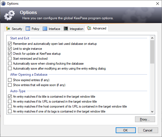Go to the Interface tab

[52, 29]
